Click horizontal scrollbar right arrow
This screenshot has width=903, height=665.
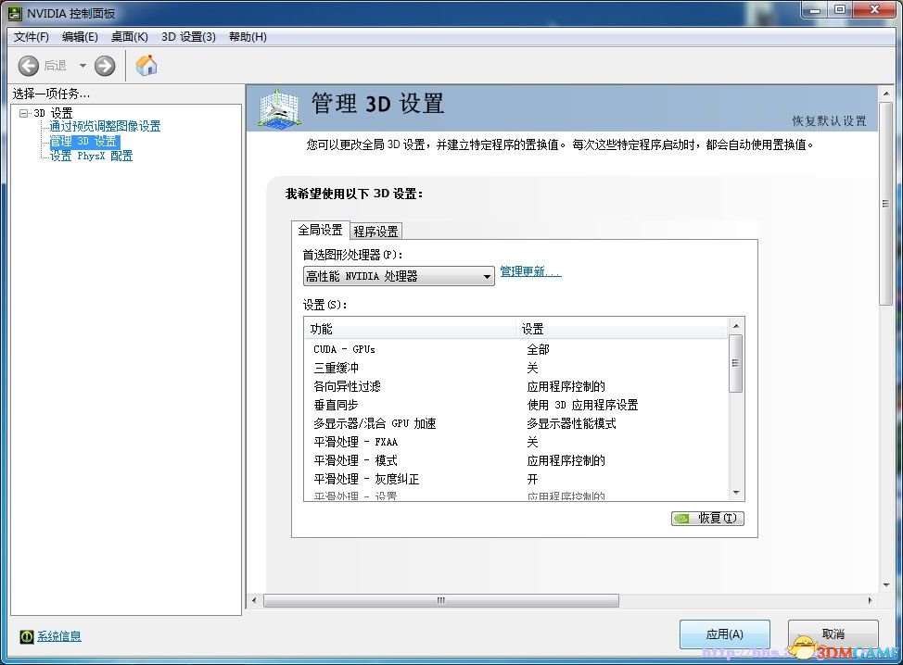[870, 600]
